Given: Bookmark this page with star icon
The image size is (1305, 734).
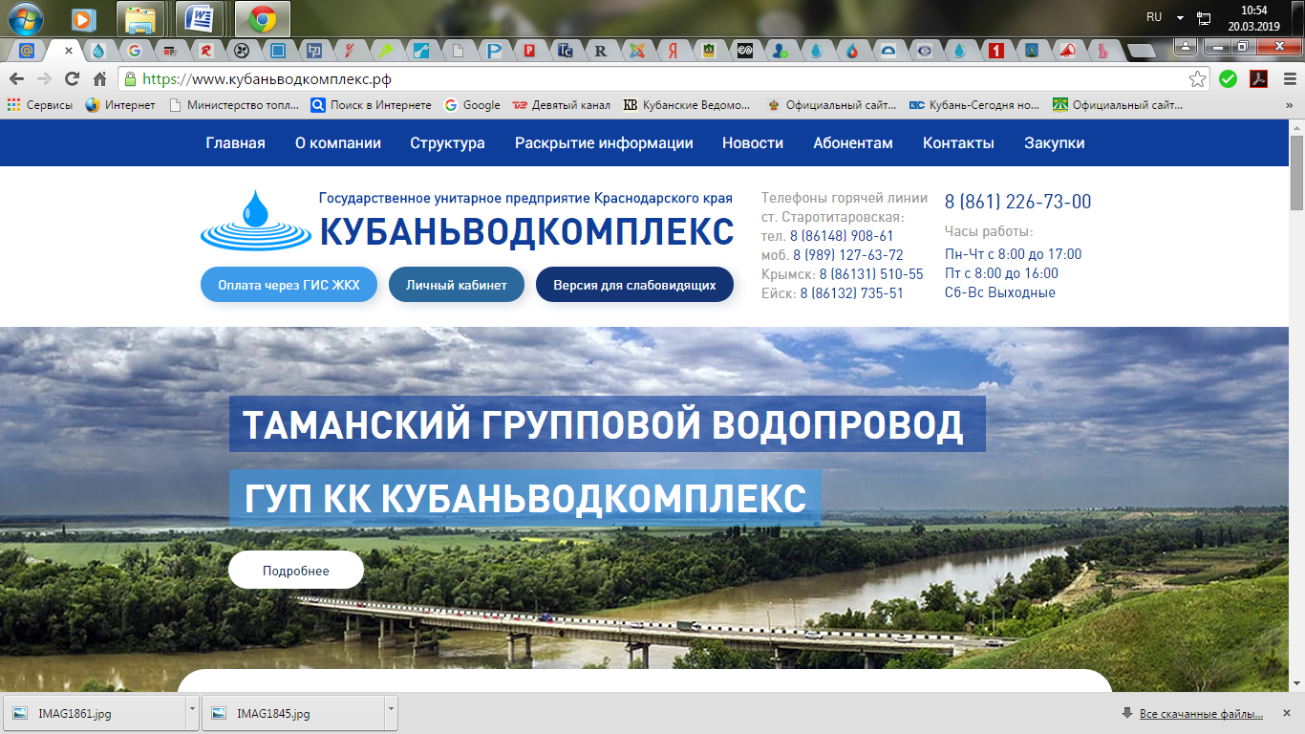Looking at the screenshot, I should pos(1197,79).
